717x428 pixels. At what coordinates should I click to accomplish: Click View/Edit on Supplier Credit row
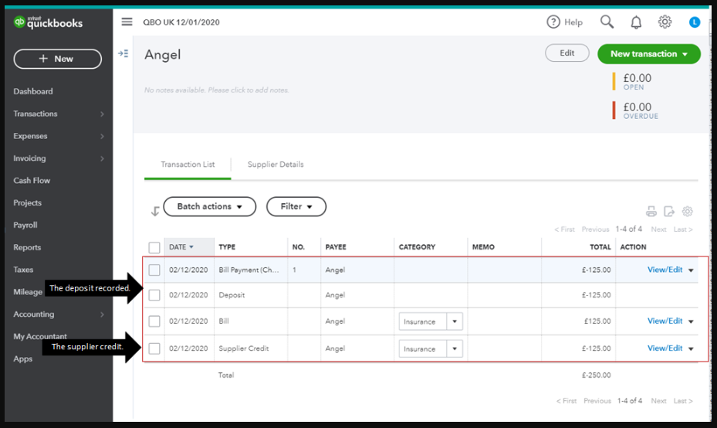coord(665,348)
